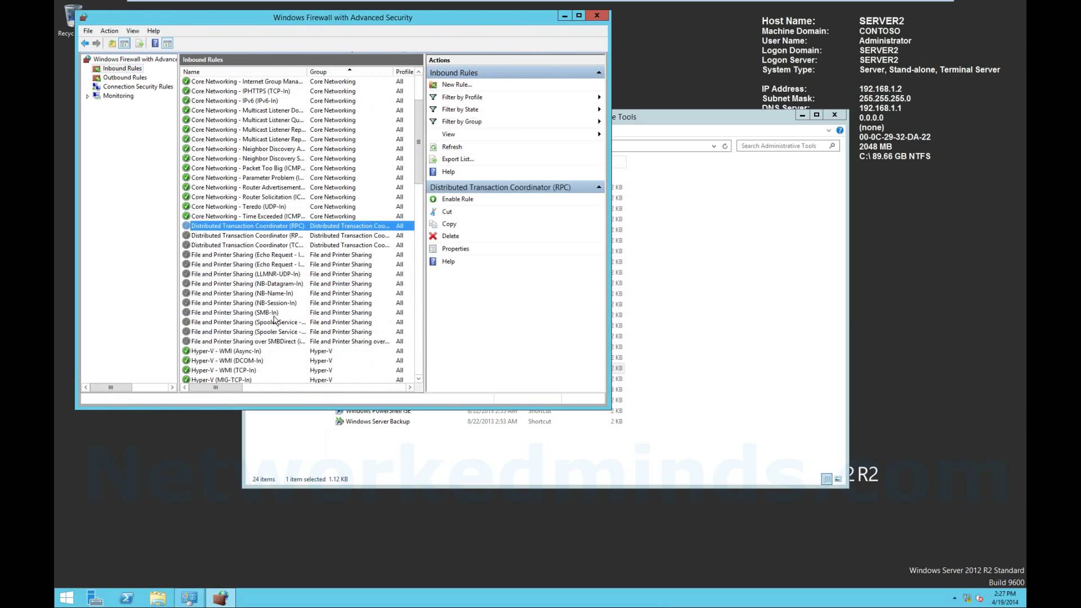Expand Filter by Profile submenu arrow
Image resolution: width=1081 pixels, height=608 pixels.
click(x=599, y=97)
